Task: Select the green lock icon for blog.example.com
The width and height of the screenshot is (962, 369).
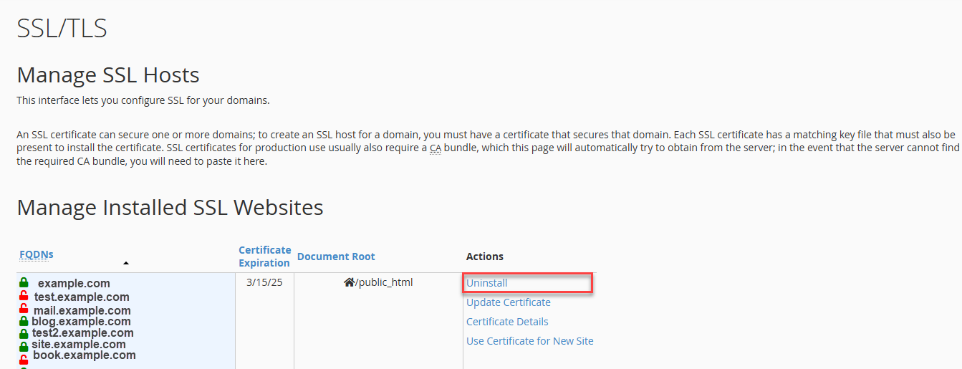Action: pos(24,322)
